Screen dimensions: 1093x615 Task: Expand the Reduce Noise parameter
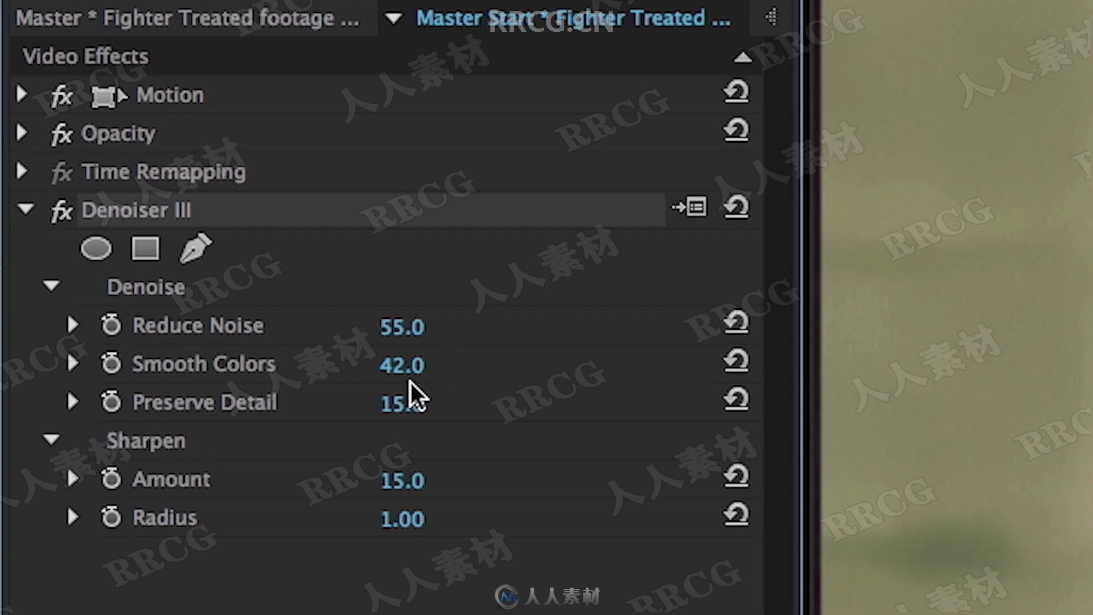pyautogui.click(x=73, y=325)
